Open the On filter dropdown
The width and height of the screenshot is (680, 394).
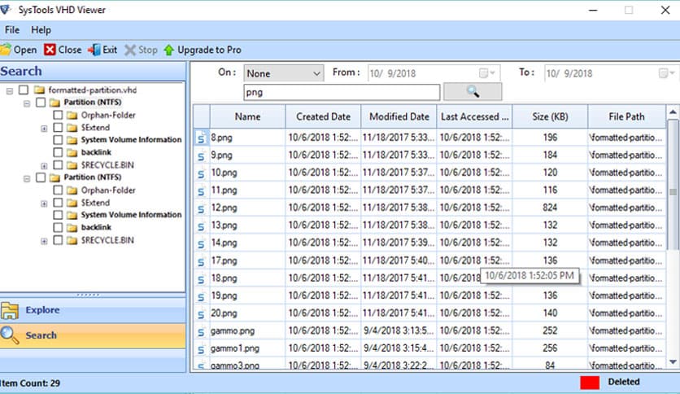284,73
